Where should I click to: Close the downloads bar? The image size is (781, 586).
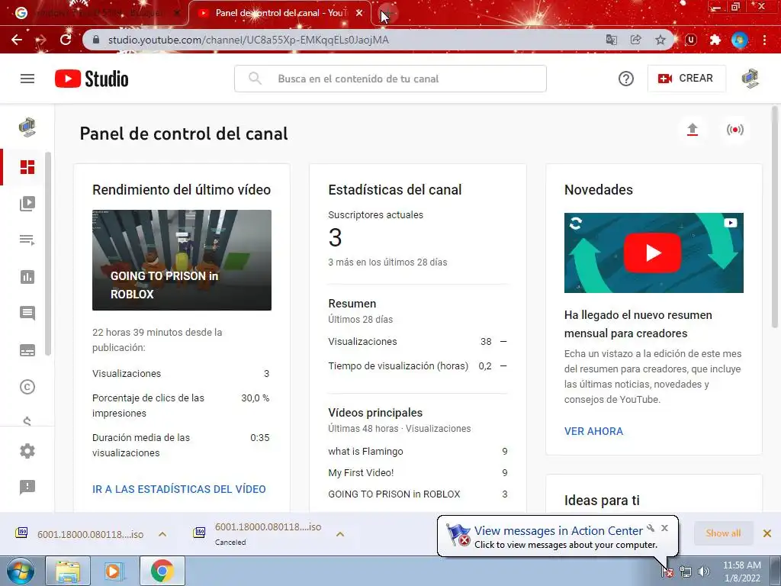click(767, 533)
